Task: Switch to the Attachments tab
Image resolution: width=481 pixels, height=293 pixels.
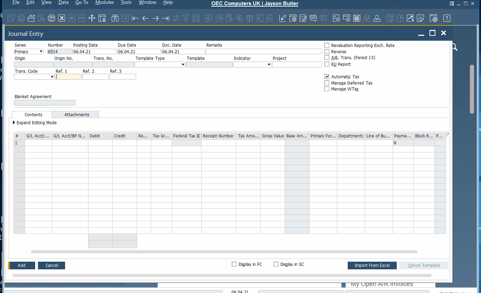Action: (77, 114)
